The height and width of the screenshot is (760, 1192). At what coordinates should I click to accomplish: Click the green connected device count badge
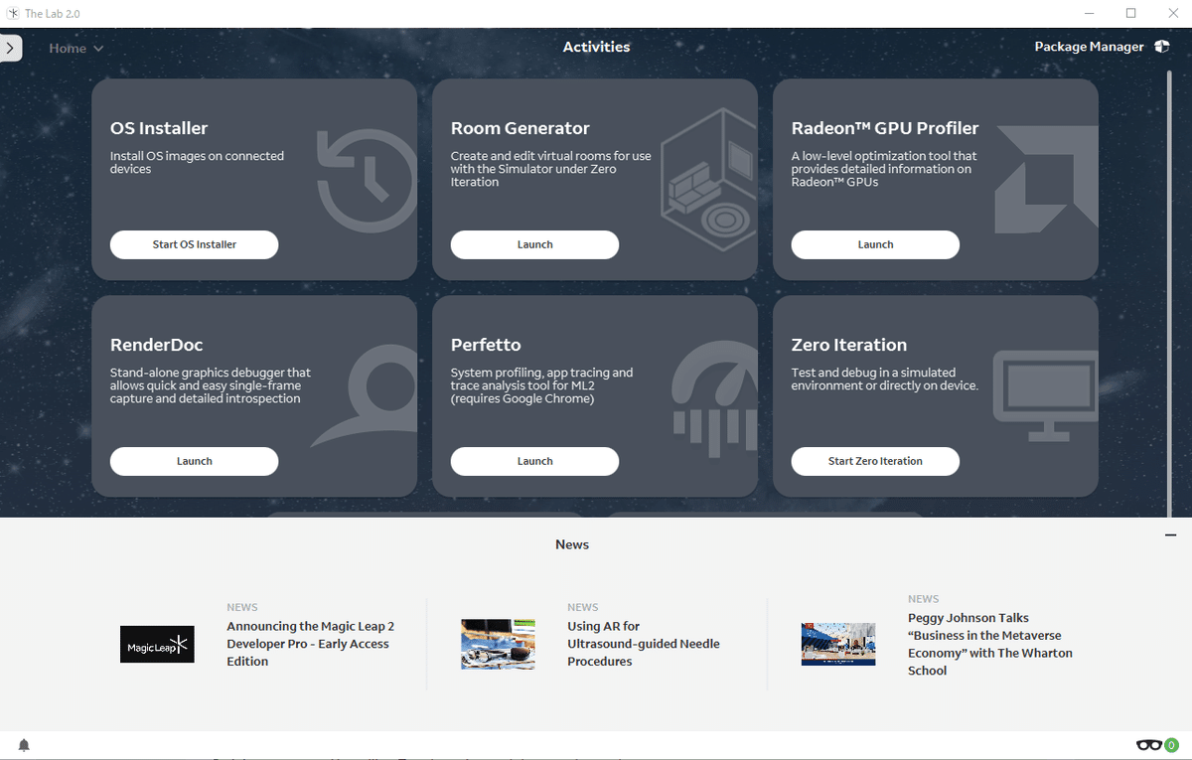click(x=1171, y=745)
